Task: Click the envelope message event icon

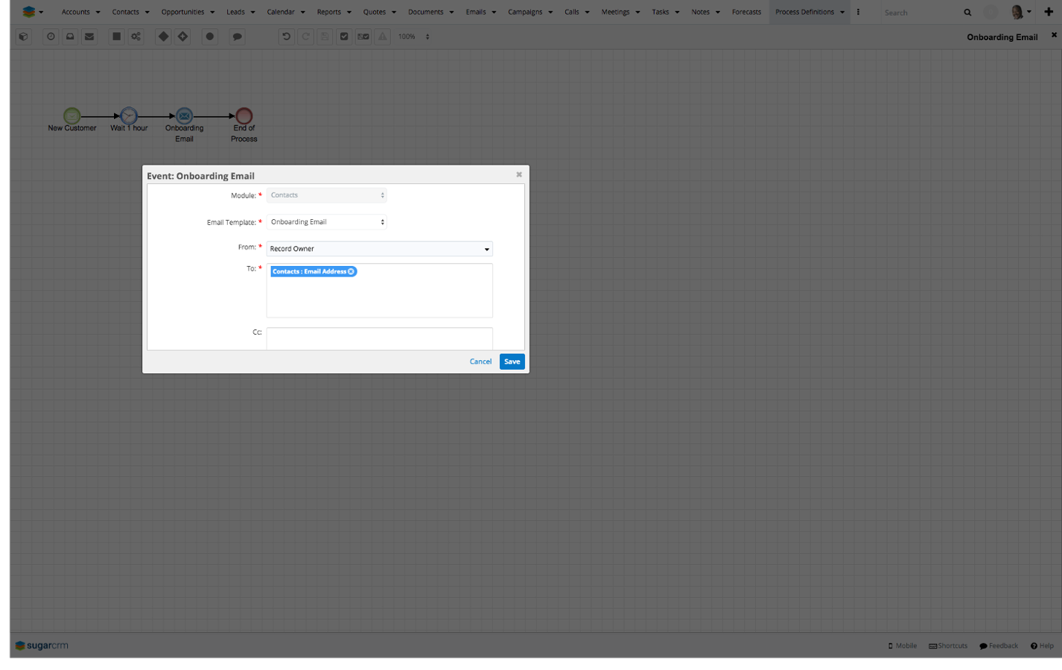Action: pyautogui.click(x=89, y=37)
